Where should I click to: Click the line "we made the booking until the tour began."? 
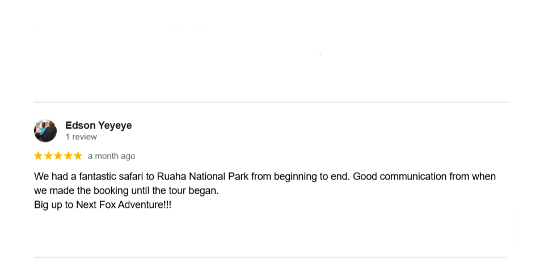point(126,191)
